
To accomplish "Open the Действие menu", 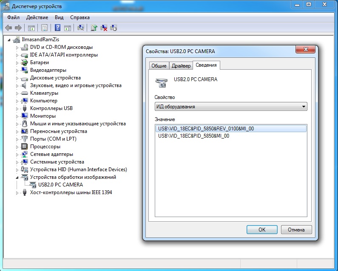I will [37, 17].
